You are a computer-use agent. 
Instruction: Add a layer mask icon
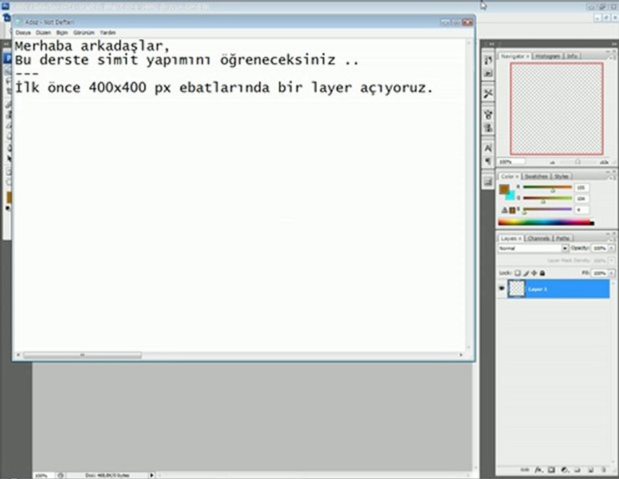click(552, 470)
